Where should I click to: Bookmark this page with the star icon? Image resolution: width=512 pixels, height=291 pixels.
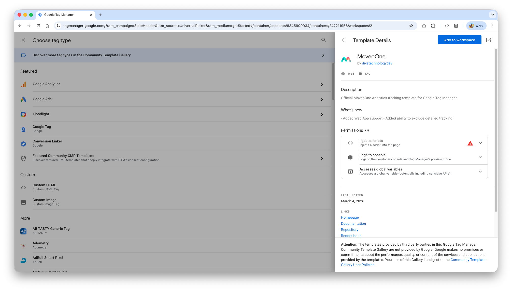(x=411, y=26)
